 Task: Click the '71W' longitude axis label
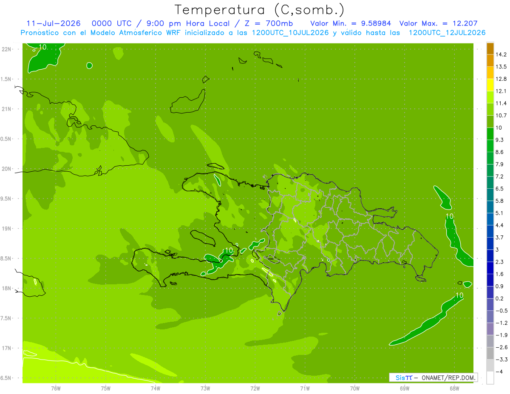305,389
